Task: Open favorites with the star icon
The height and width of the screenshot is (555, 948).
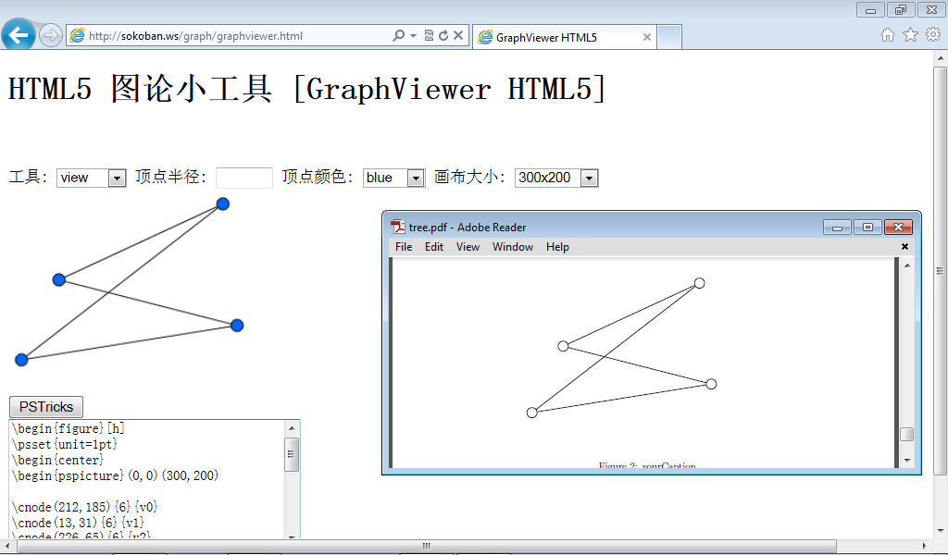Action: (910, 35)
